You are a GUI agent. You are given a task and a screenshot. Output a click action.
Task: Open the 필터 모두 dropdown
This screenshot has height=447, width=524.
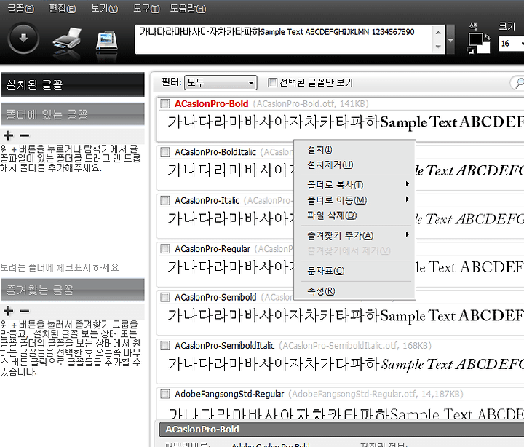221,82
